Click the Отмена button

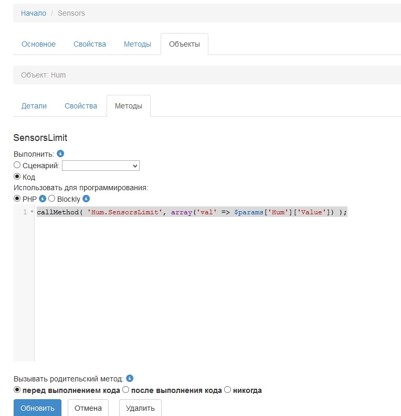(x=88, y=408)
